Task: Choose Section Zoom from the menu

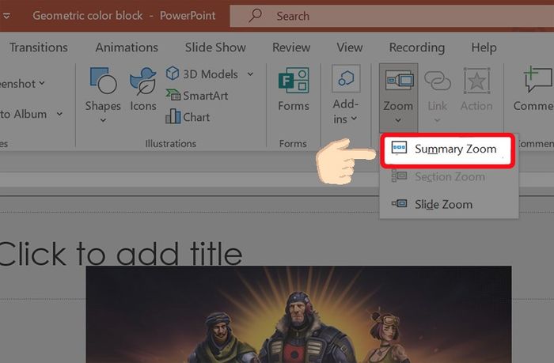Action: tap(449, 176)
